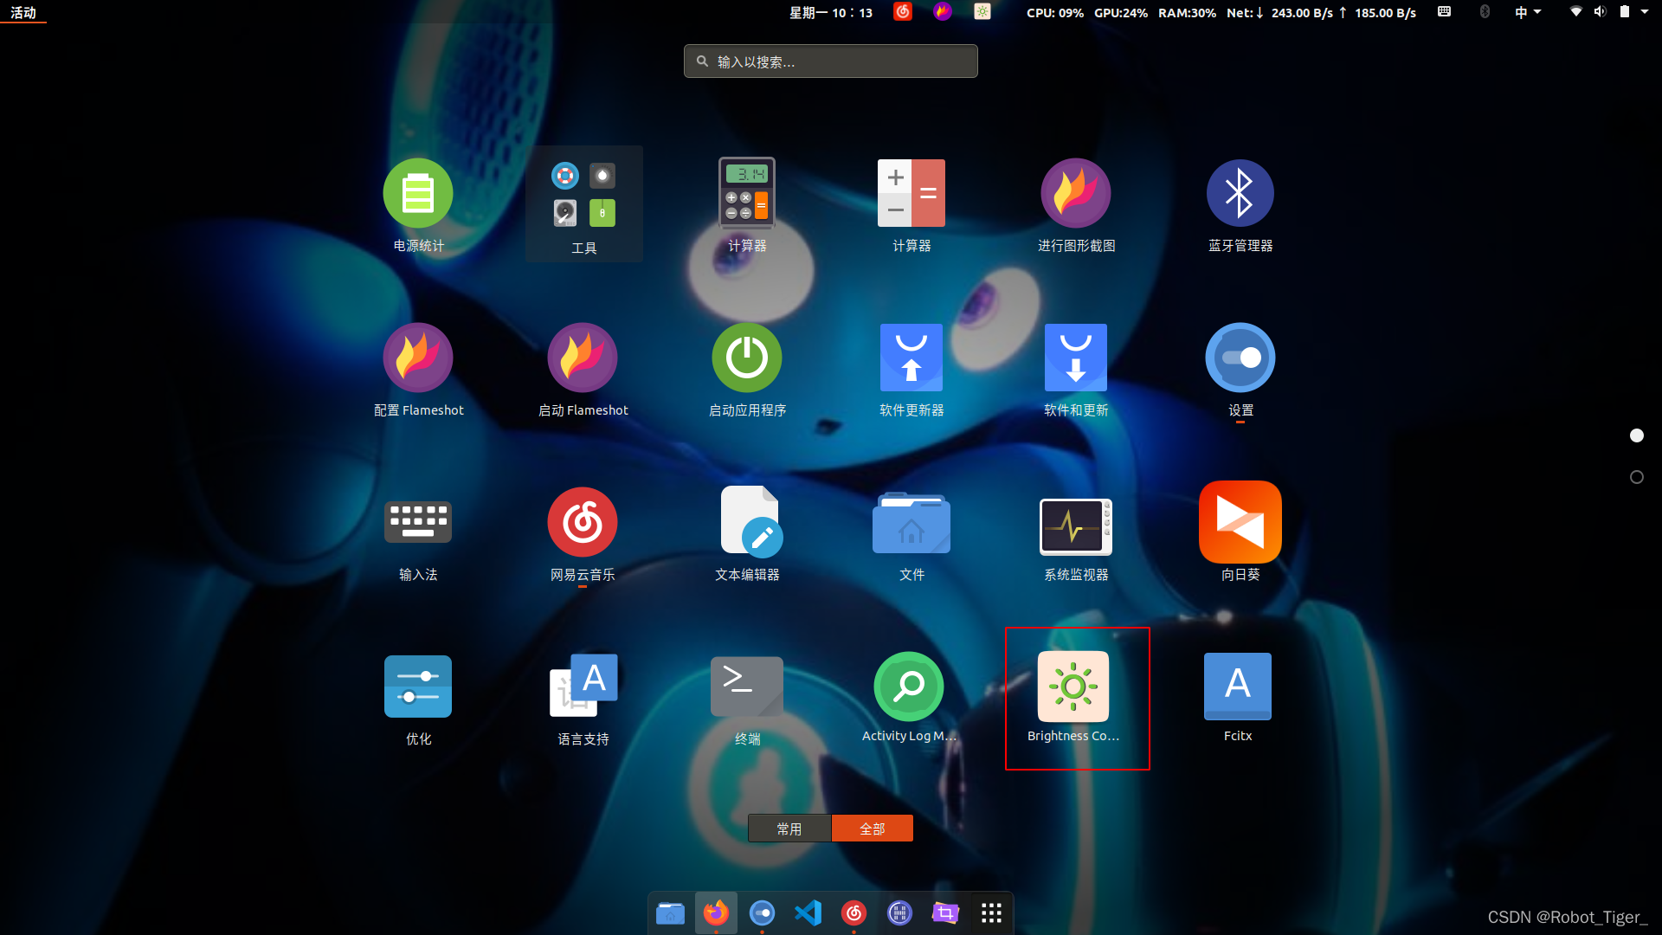1662x935 pixels.
Task: Switch to 全部 all apps tab
Action: 873,829
